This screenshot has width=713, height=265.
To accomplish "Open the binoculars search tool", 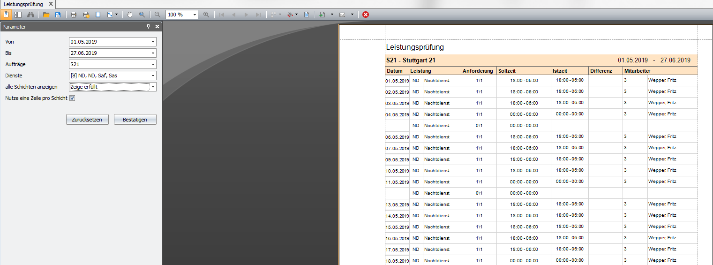I will 30,15.
